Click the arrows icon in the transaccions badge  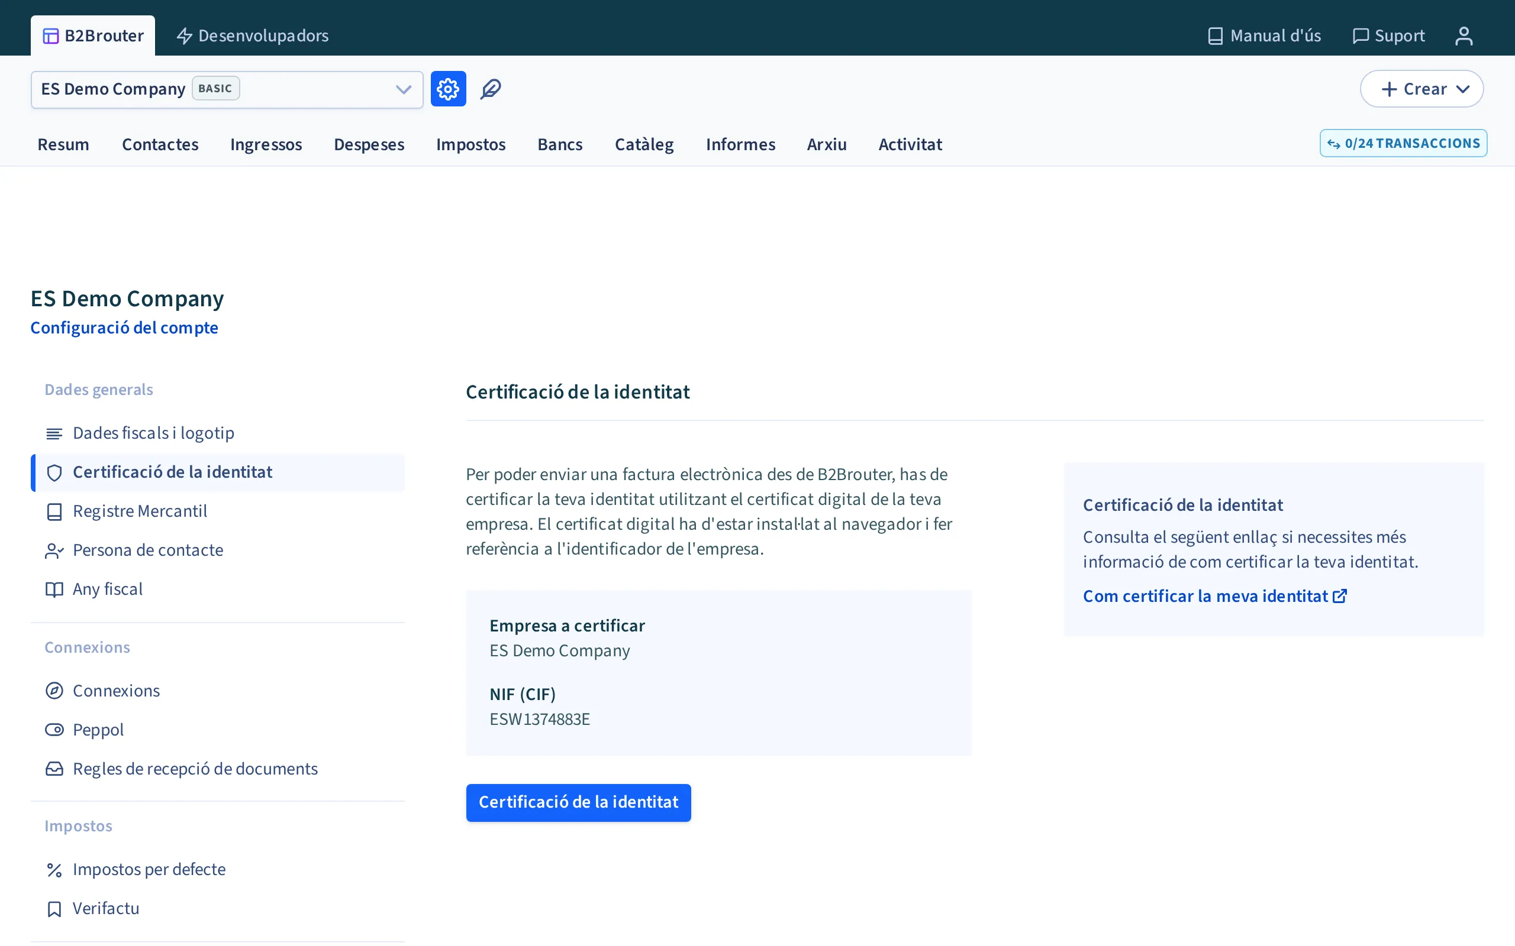[1333, 144]
